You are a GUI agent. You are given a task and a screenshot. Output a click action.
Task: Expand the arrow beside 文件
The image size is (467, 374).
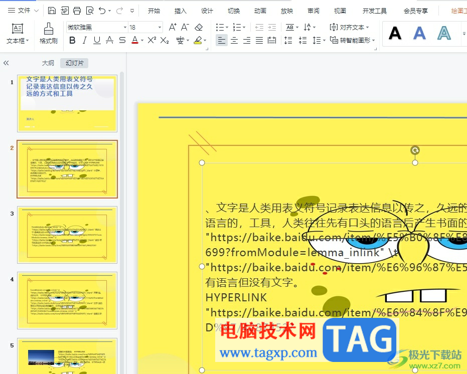[36, 11]
